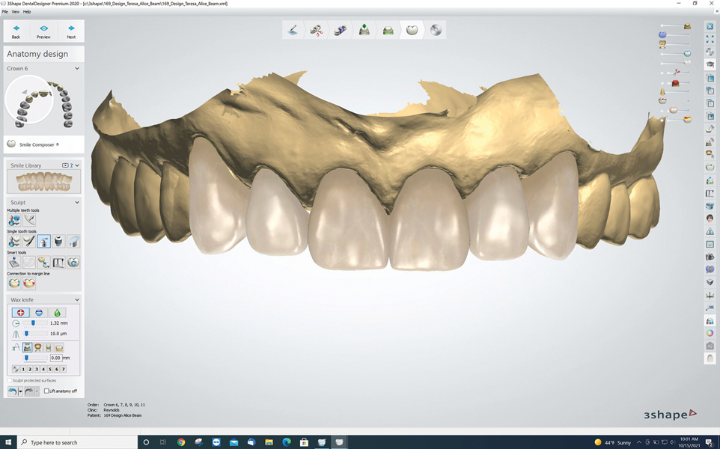Viewport: 720px width, 449px height.
Task: Click the patient face icon in right toolbar
Action: pos(710,219)
